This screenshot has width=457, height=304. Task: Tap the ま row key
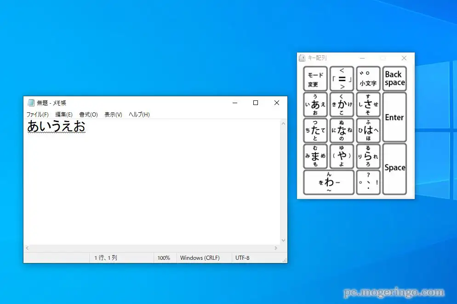pyautogui.click(x=315, y=156)
